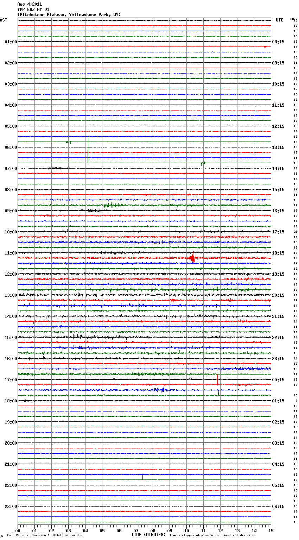
Task: Select the 14:00 MST time label
Action: tap(11, 316)
